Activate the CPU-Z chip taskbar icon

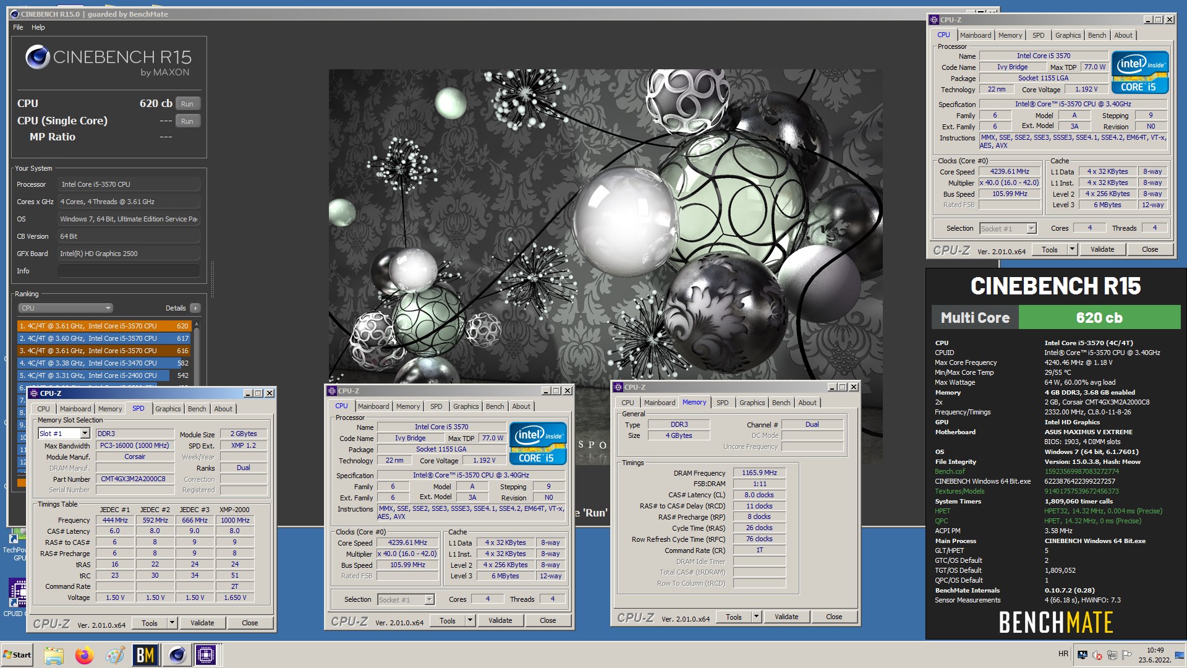pyautogui.click(x=206, y=655)
